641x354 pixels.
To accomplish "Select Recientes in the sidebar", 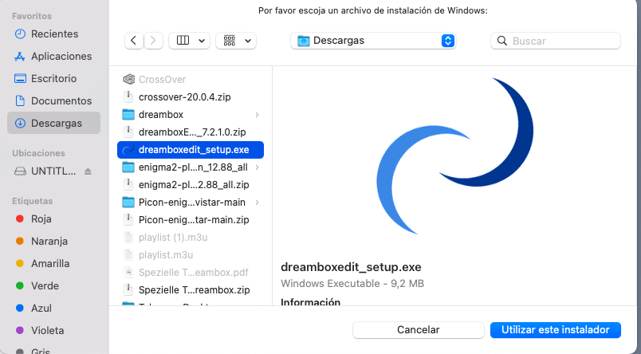I will (53, 34).
